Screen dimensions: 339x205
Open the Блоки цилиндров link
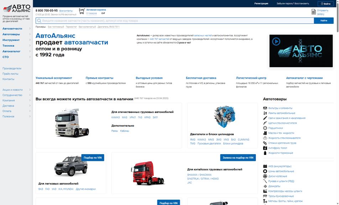(x=233, y=143)
